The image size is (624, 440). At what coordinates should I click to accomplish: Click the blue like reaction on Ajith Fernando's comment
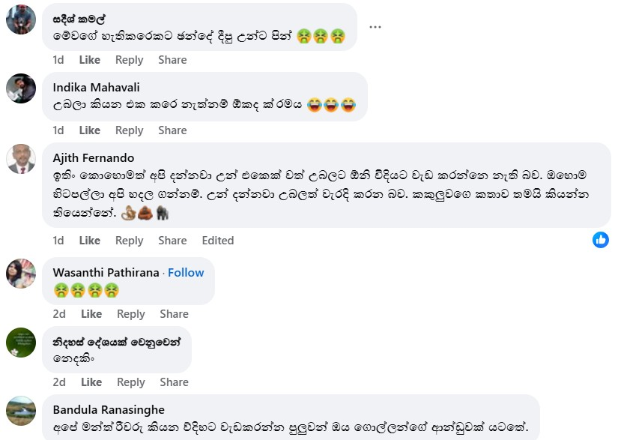click(x=601, y=240)
